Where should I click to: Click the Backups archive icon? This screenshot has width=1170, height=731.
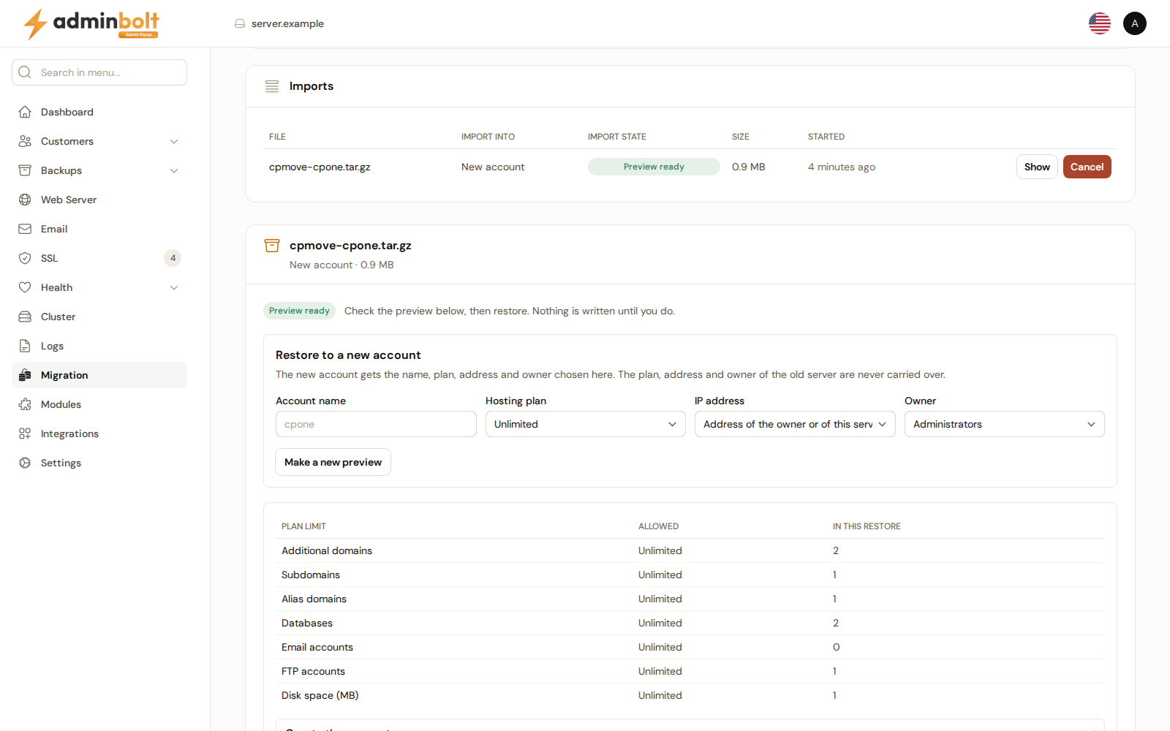point(25,170)
